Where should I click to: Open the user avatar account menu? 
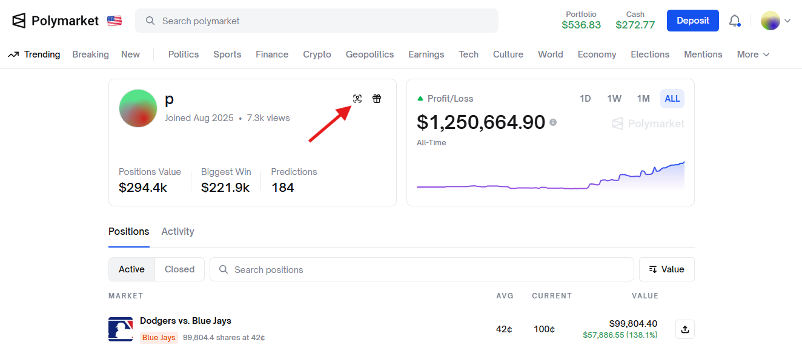point(775,21)
